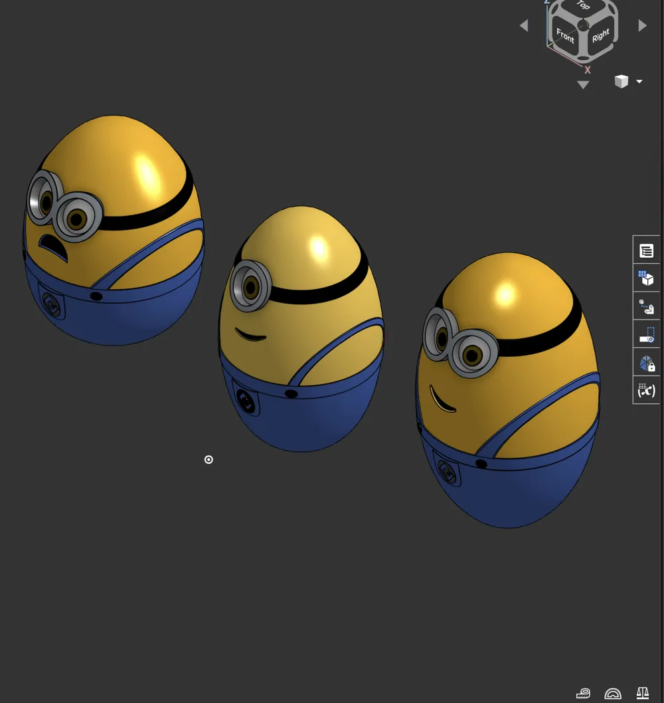Open the locked appearance panel icon

tap(646, 363)
